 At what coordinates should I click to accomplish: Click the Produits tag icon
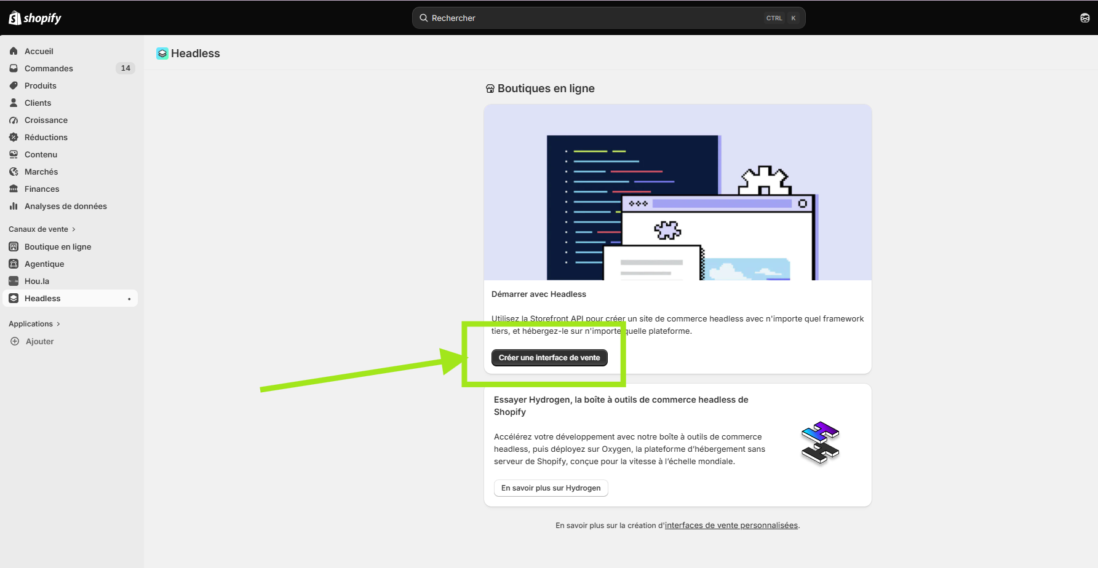(x=14, y=85)
